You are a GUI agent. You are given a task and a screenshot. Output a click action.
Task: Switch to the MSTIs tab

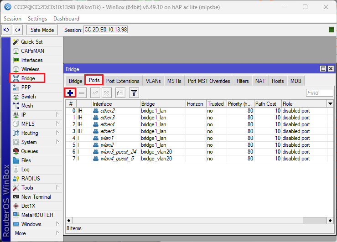pos(174,81)
